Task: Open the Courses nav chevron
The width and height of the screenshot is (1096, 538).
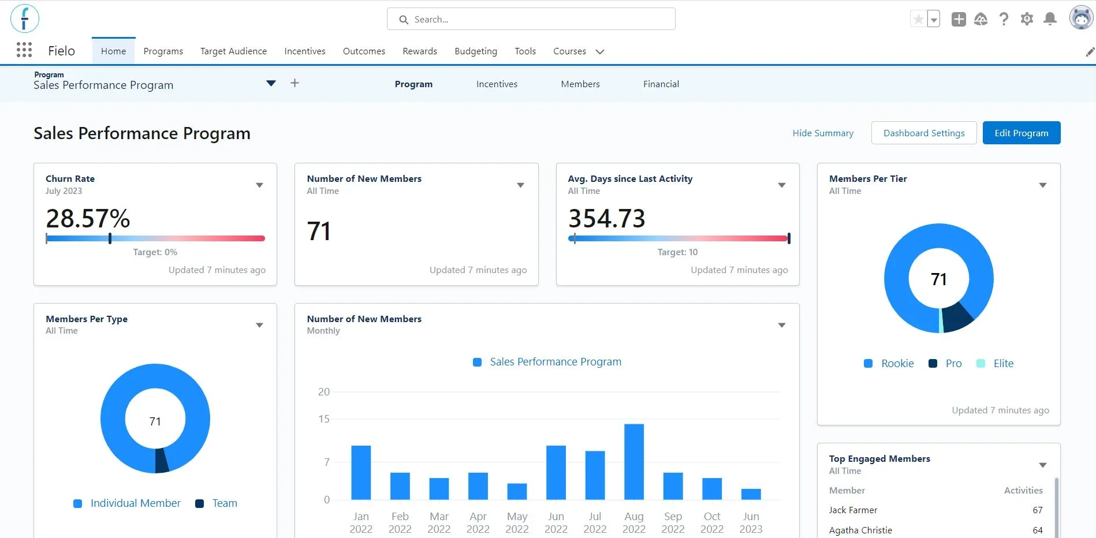Action: point(600,51)
